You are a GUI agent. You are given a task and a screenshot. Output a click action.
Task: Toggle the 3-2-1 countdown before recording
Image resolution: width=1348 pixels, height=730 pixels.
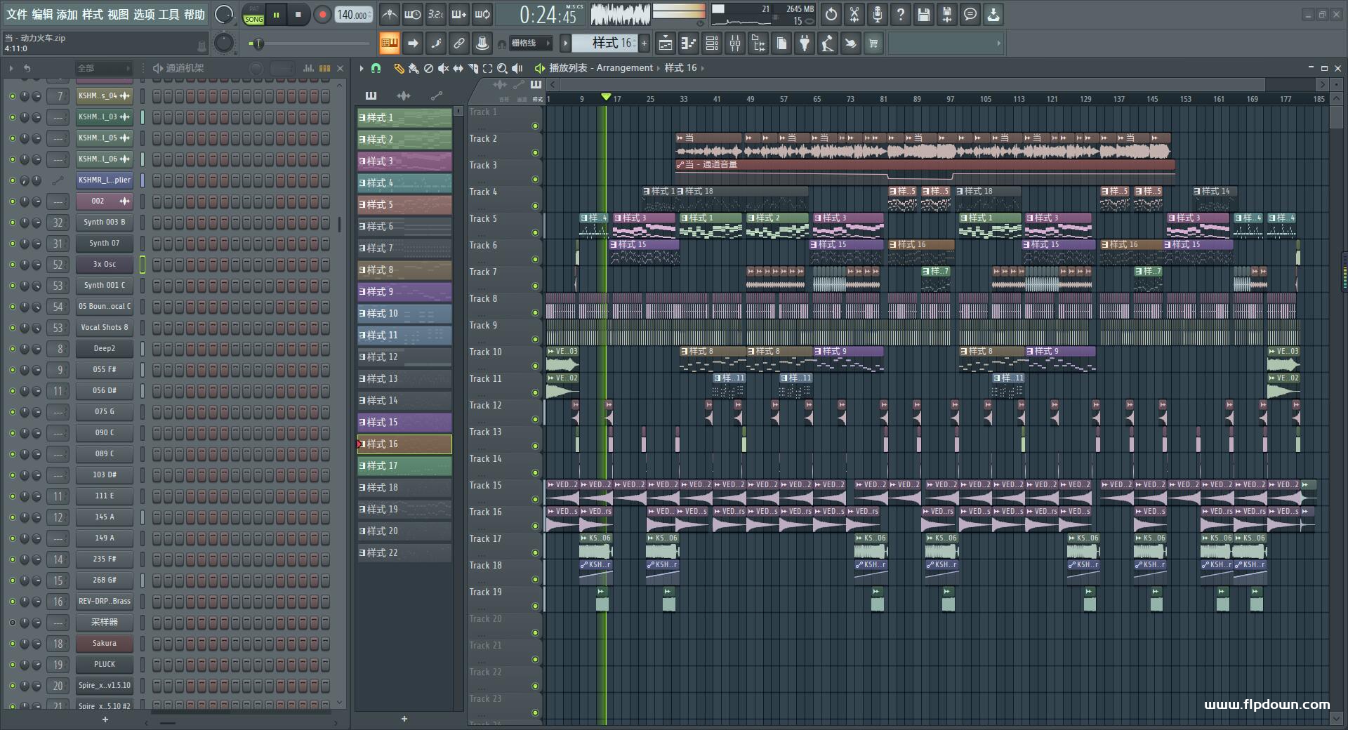pos(436,15)
